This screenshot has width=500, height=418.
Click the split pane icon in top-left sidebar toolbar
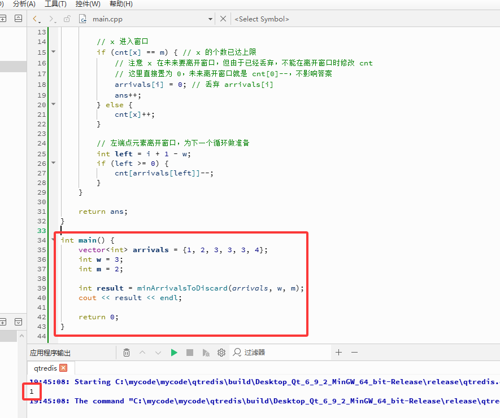point(3,19)
